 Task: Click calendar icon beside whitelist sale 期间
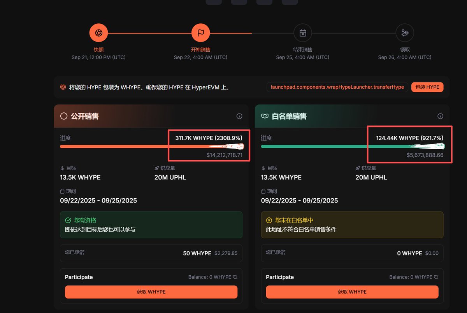click(x=263, y=192)
